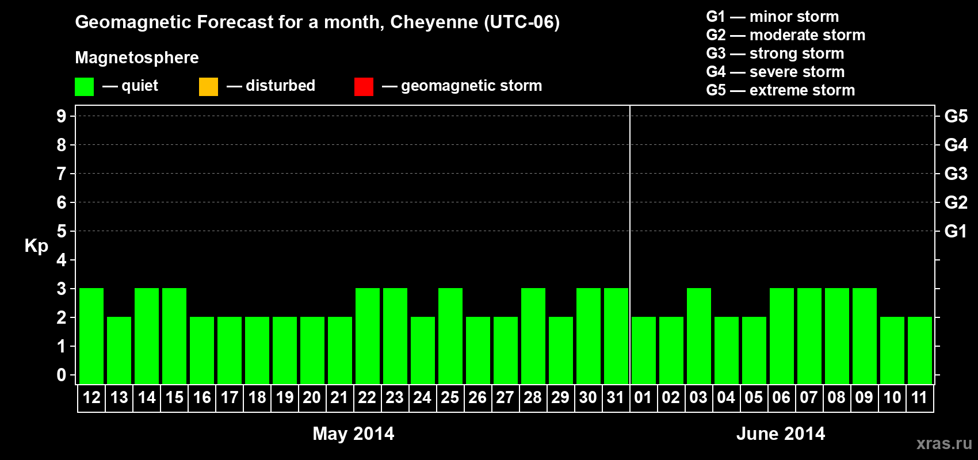Click 'G1 — minor storm' legend text
Image resolution: width=978 pixels, height=460 pixels.
coord(772,17)
